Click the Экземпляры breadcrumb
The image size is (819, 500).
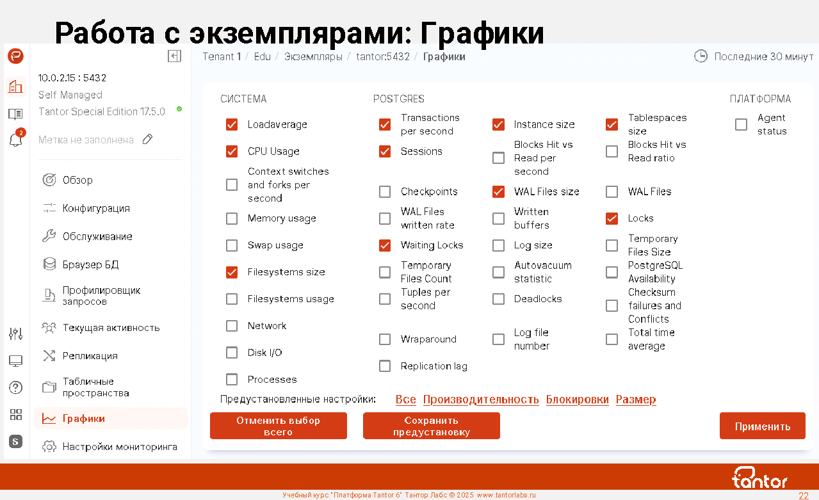coord(313,56)
